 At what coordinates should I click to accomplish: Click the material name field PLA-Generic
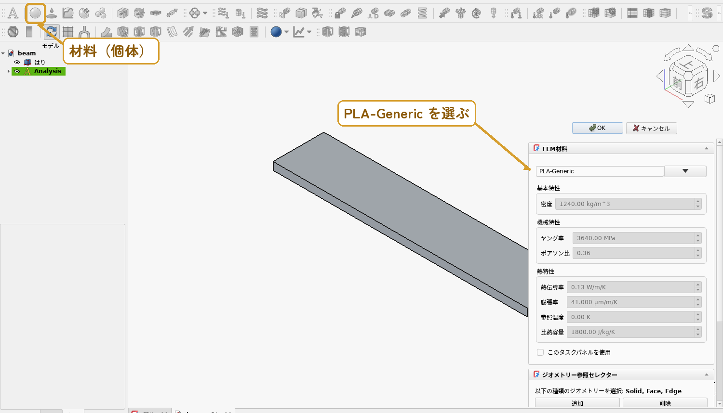point(600,171)
